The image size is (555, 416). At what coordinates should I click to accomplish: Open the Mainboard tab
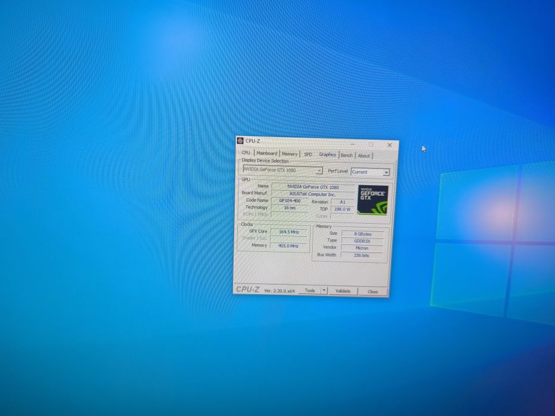coord(266,153)
